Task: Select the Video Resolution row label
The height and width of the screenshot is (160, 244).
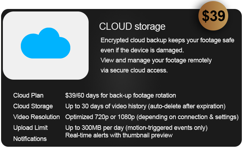Action: pyautogui.click(x=37, y=117)
